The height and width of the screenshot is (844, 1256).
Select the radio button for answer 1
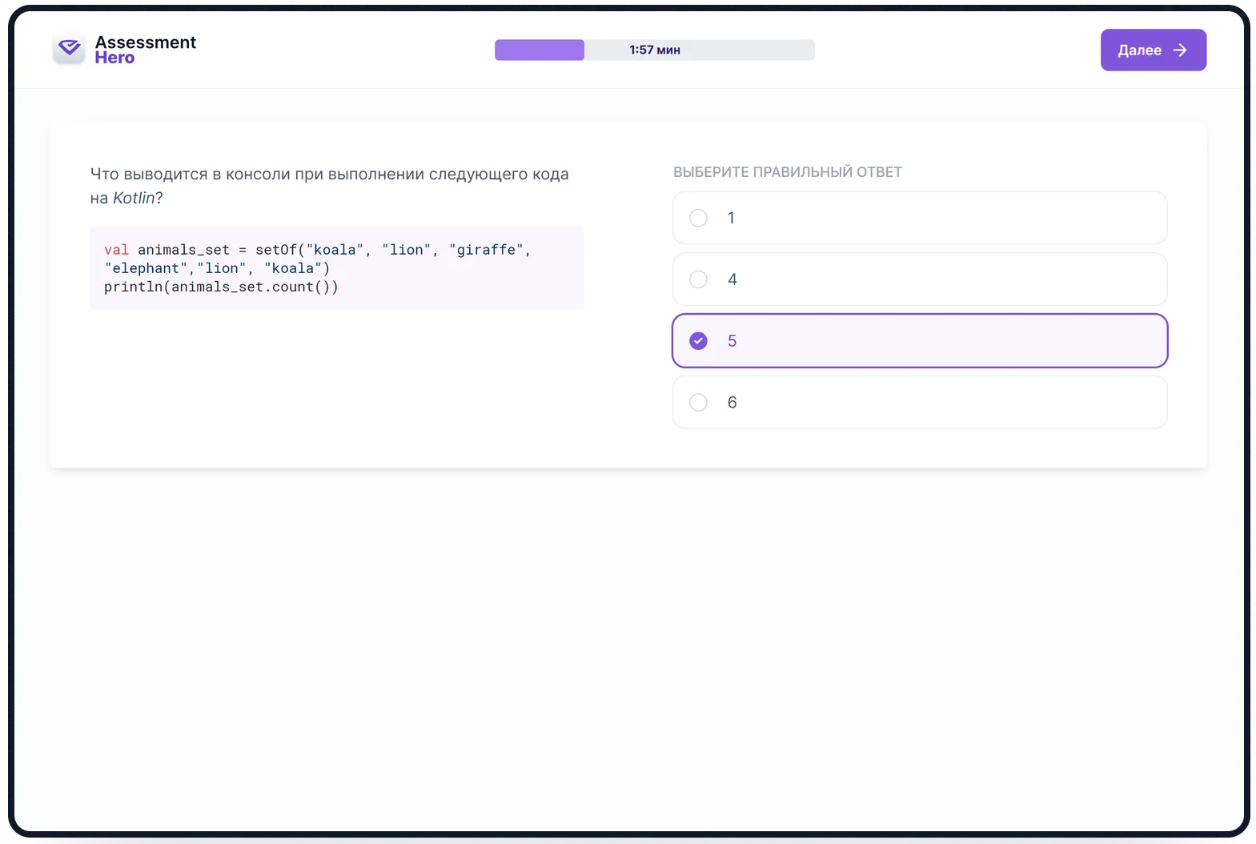(698, 218)
